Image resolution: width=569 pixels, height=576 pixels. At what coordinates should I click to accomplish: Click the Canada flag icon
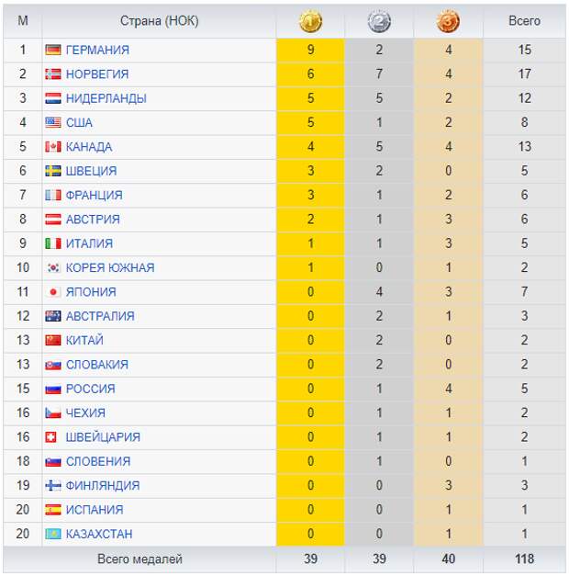click(53, 147)
